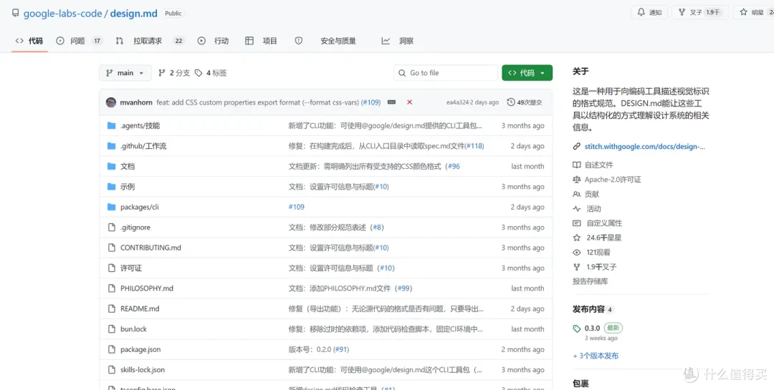Open #99 link in PHILOSOPHY.md row
Viewport: 774px width, 390px height.
pos(403,288)
